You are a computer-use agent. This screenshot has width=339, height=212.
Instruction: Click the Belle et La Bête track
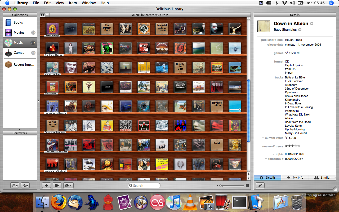pos(295,78)
